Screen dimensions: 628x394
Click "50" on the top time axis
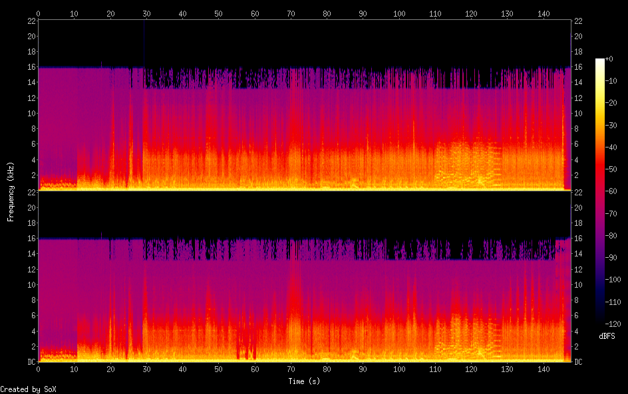point(219,13)
